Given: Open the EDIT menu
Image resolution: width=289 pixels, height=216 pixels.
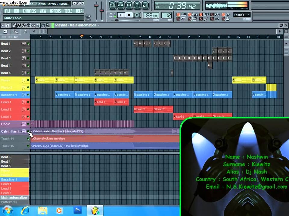Looking at the screenshot, I should 17,11.
